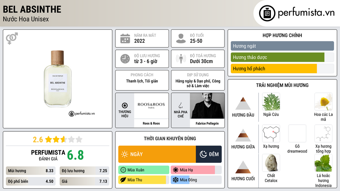
Task: Click the Mùa Hạ season bar
Action: coord(196,170)
